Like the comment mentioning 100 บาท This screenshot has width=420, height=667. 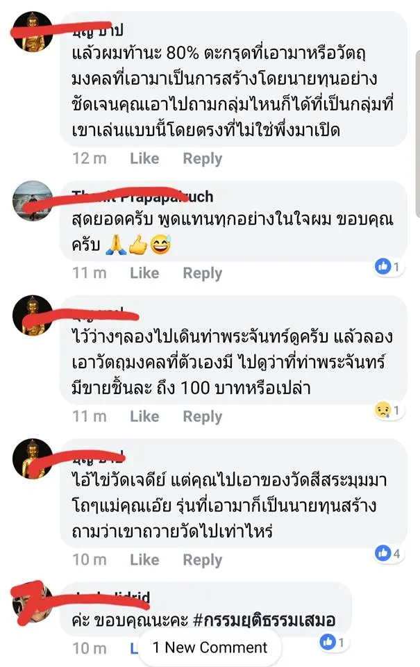pos(144,416)
